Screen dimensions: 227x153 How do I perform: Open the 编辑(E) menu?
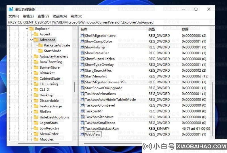(28, 16)
